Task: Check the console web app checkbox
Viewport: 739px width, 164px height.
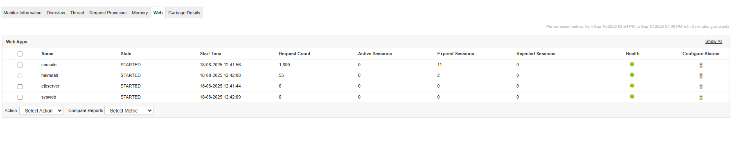Action: [20, 65]
